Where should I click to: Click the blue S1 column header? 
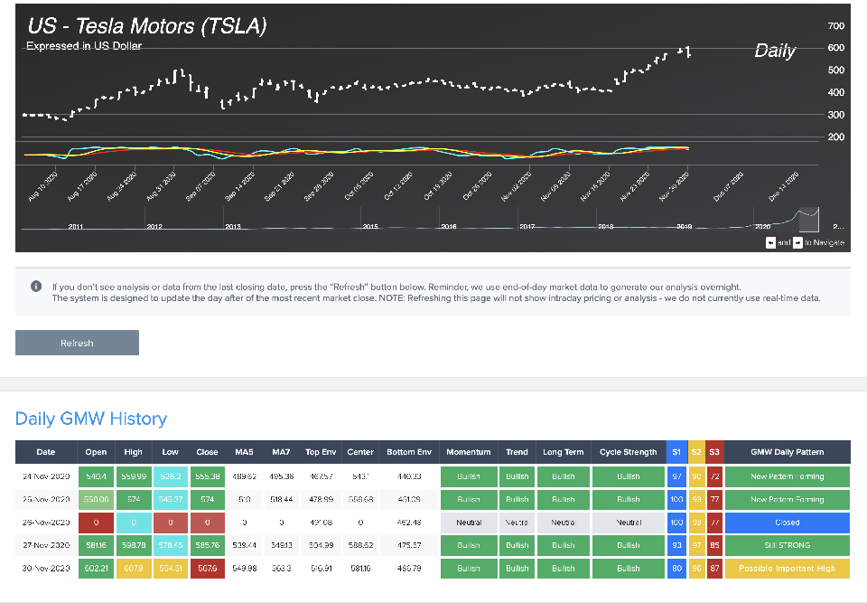[676, 452]
